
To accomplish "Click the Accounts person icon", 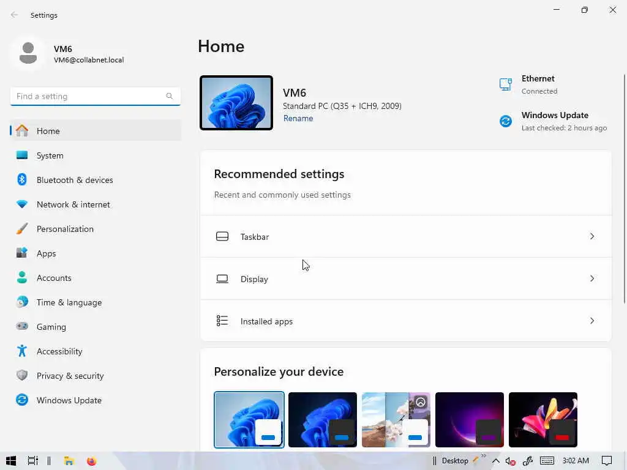I will point(22,277).
